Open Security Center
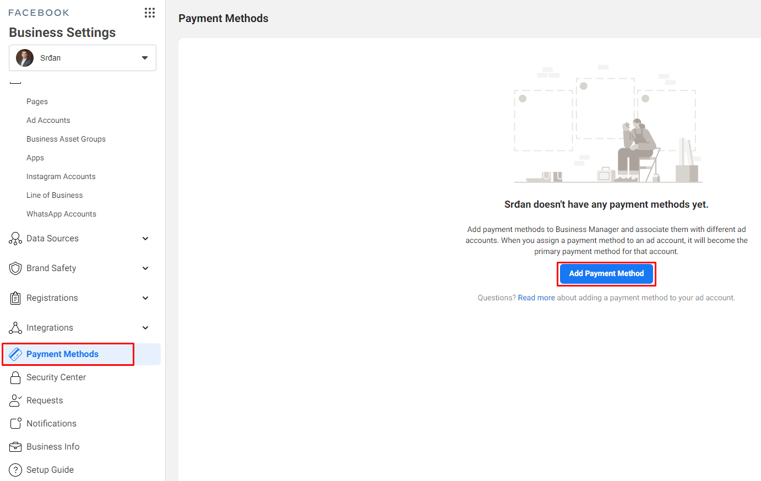 click(56, 377)
